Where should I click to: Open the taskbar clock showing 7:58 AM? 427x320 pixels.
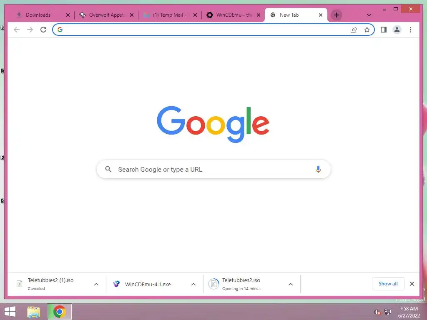pyautogui.click(x=409, y=312)
